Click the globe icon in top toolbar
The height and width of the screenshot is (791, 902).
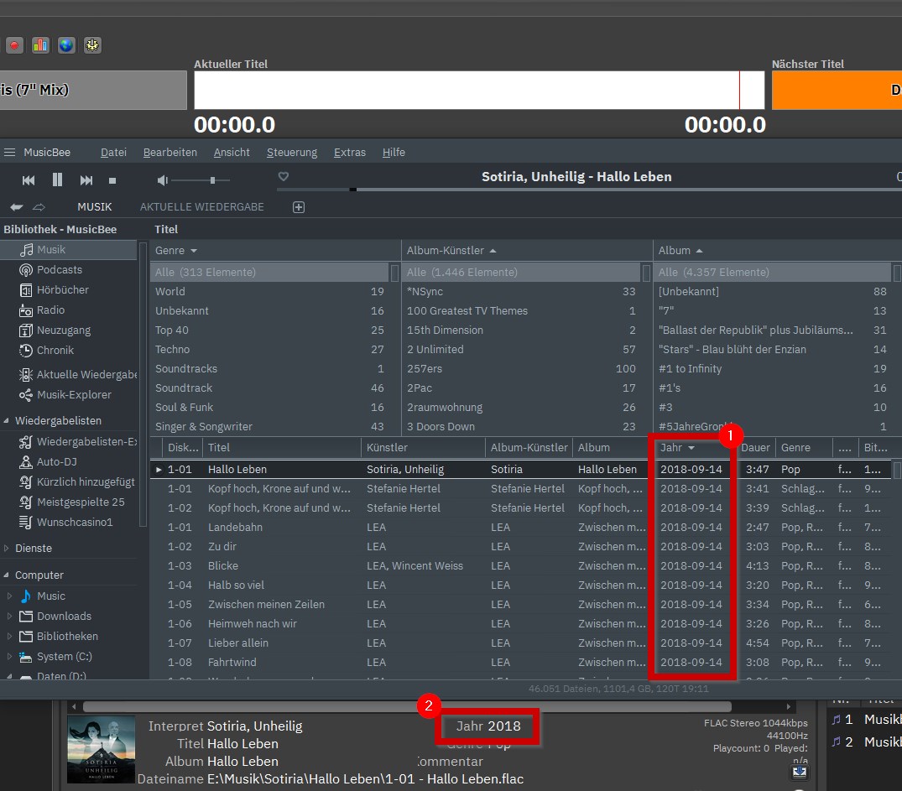[x=66, y=45]
